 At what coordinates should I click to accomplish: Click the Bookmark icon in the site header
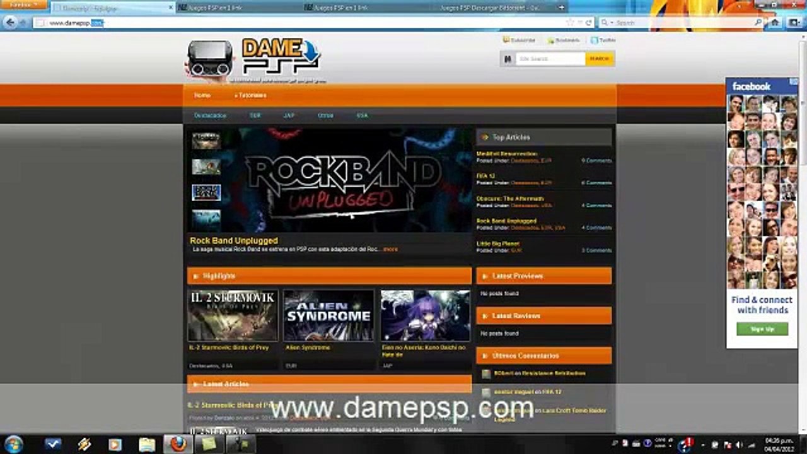(550, 40)
